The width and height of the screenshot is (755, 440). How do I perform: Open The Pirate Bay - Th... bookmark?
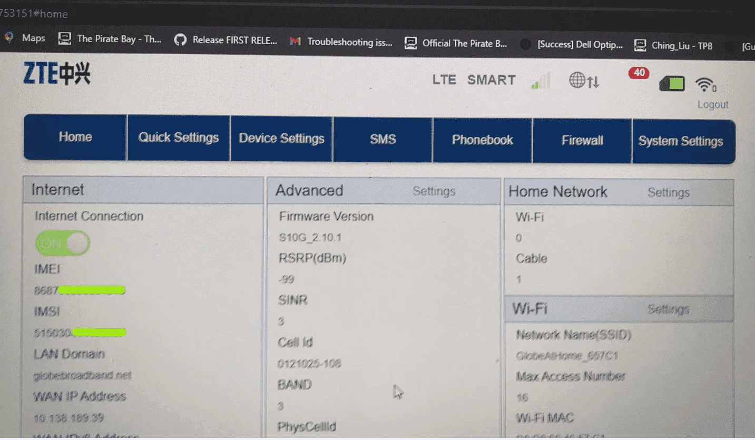click(110, 38)
